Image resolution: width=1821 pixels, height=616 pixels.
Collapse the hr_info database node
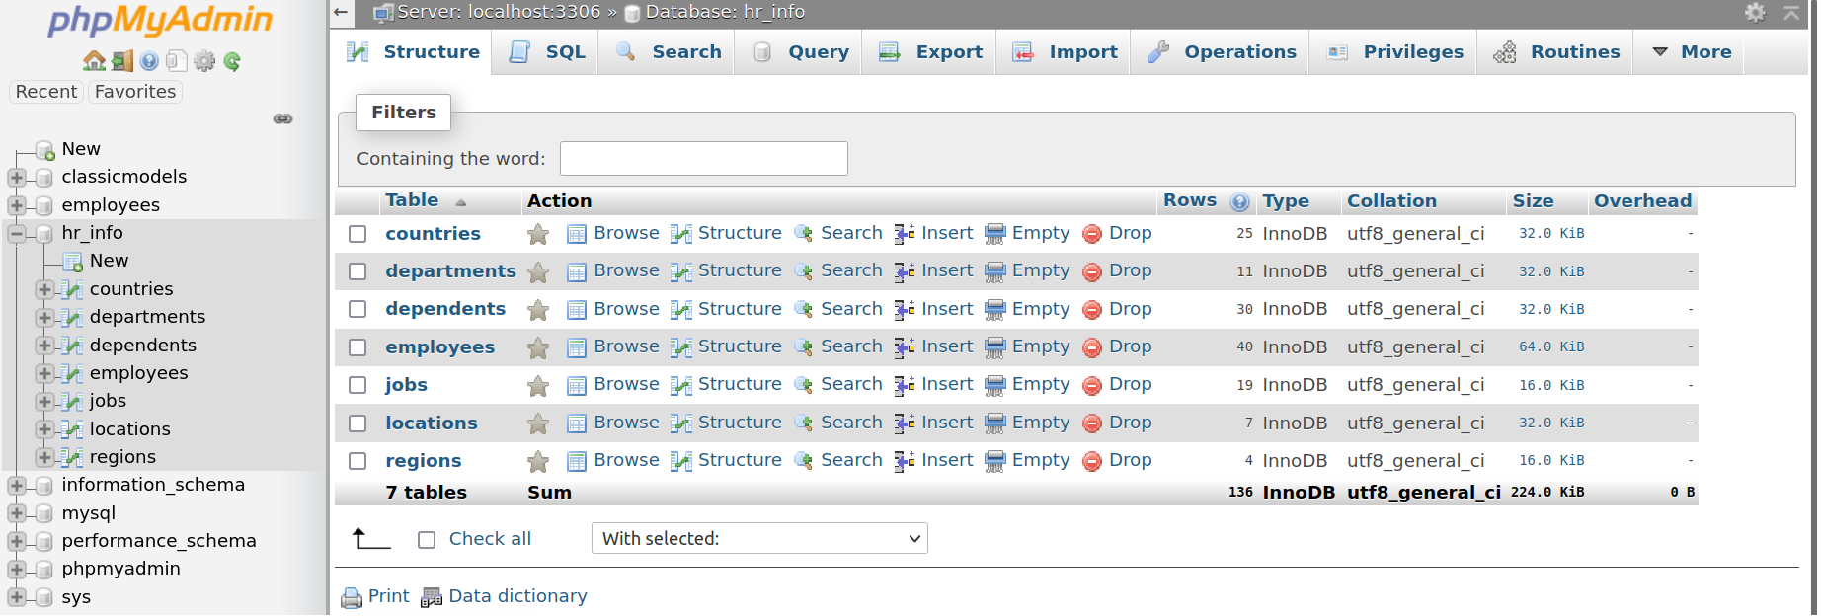[16, 234]
